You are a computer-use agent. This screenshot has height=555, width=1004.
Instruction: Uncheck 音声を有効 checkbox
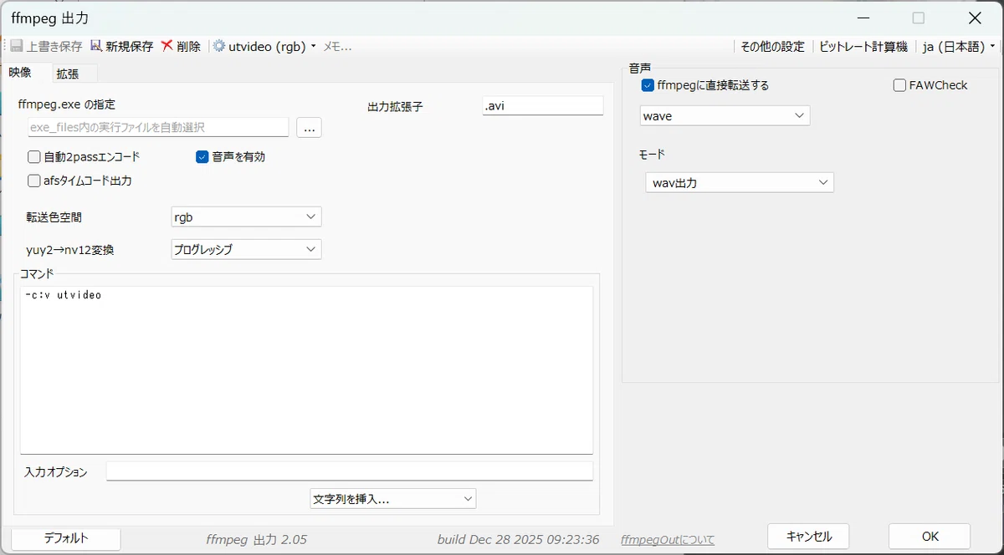tap(202, 156)
